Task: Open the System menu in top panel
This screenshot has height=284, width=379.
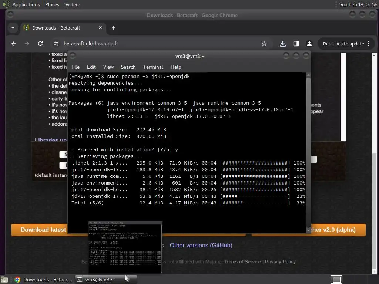Action: (x=72, y=4)
